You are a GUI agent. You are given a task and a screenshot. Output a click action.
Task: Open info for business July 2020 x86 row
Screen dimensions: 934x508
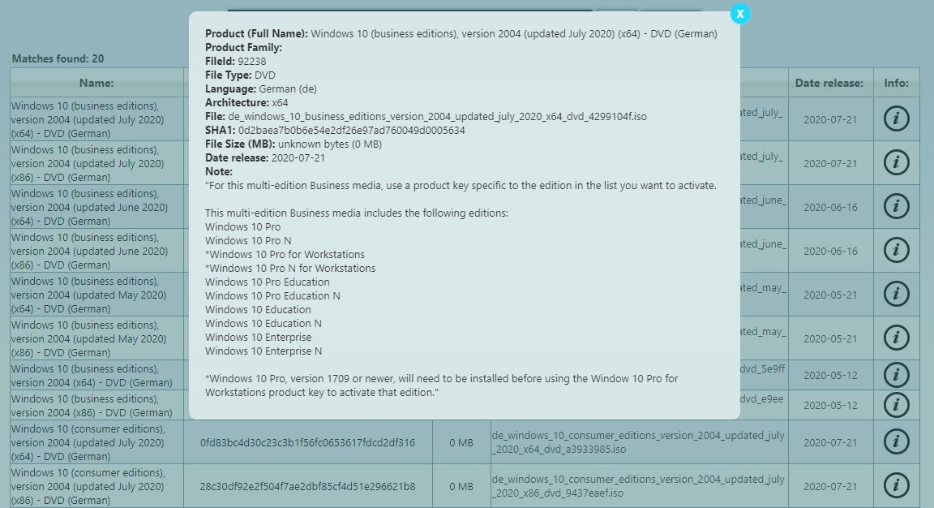tap(896, 162)
